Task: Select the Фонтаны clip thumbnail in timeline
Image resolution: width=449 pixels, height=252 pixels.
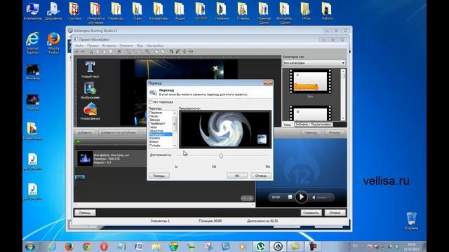Action: pyautogui.click(x=85, y=159)
